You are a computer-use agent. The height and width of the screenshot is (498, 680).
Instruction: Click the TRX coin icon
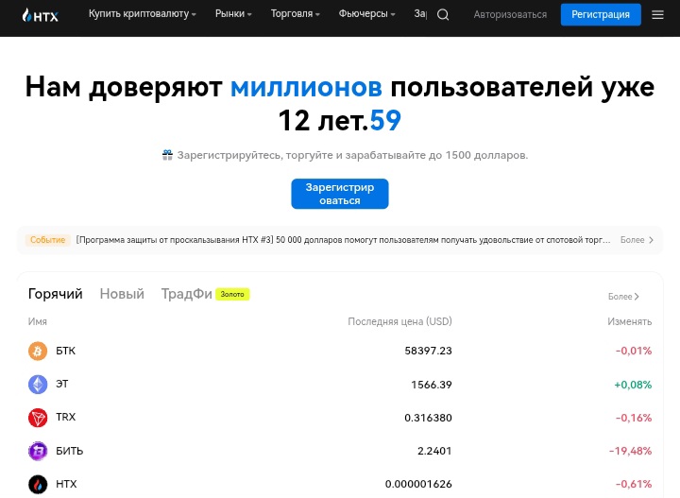38,418
